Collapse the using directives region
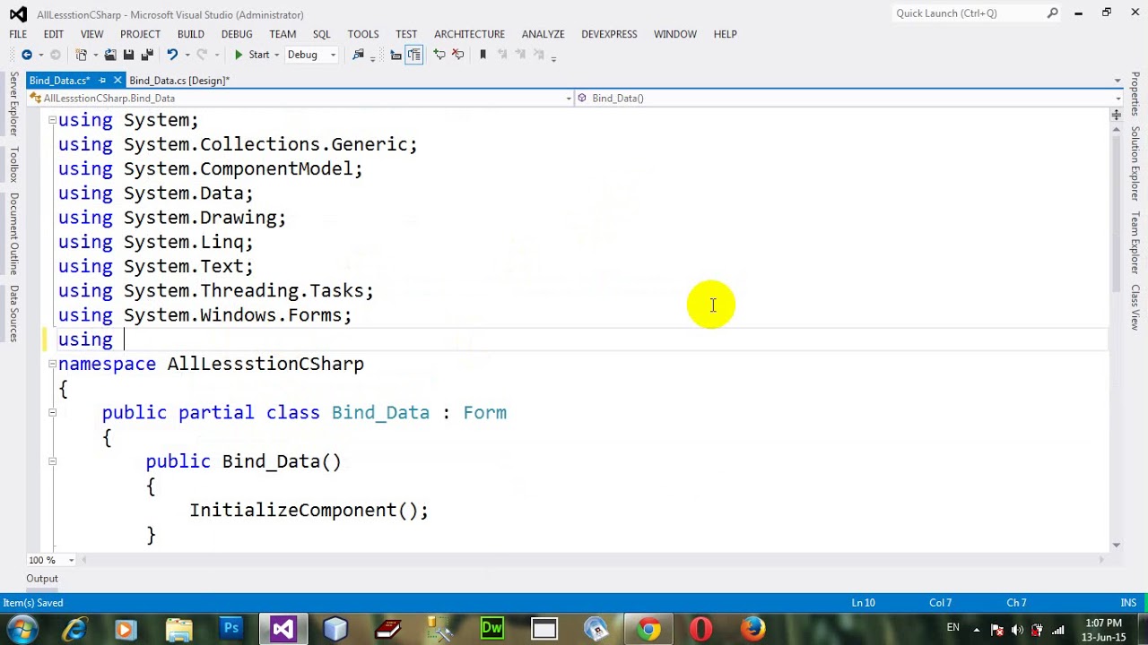The height and width of the screenshot is (645, 1148). (52, 120)
